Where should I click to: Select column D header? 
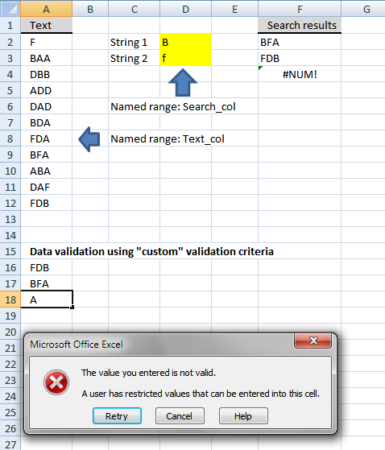[186, 9]
